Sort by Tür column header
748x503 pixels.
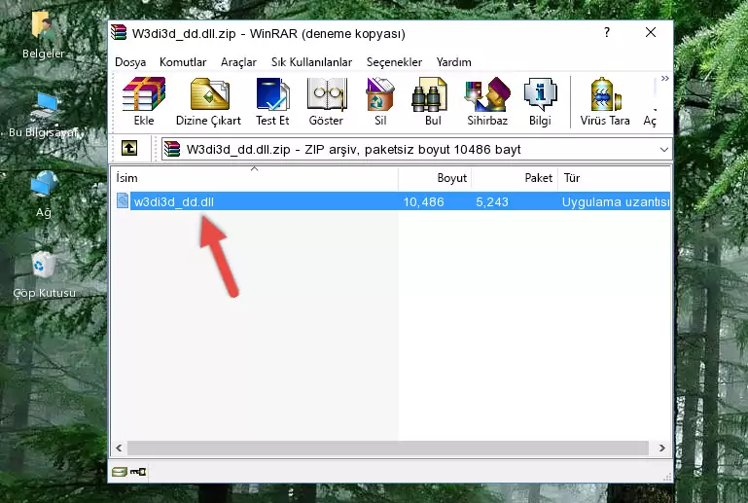pyautogui.click(x=615, y=177)
